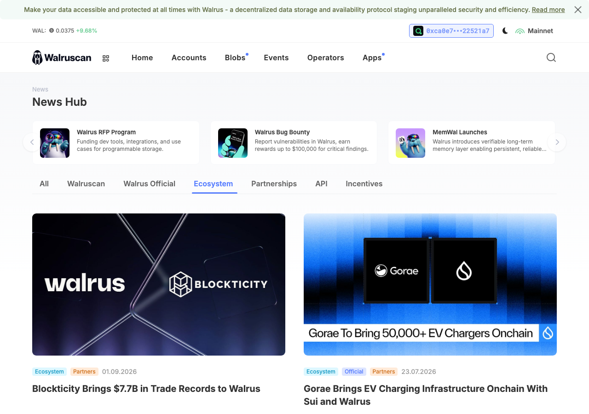Toggle dark mode moon icon
Viewport: 589px width, 414px height.
pyautogui.click(x=505, y=31)
